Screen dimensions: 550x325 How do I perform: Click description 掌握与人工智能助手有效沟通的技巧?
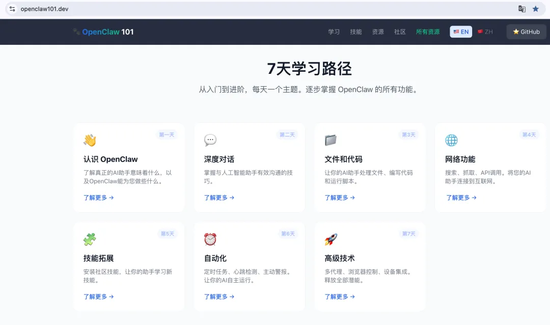pyautogui.click(x=249, y=177)
